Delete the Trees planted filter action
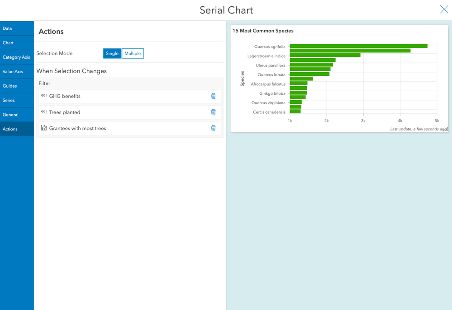This screenshot has height=310, width=452. coord(213,112)
